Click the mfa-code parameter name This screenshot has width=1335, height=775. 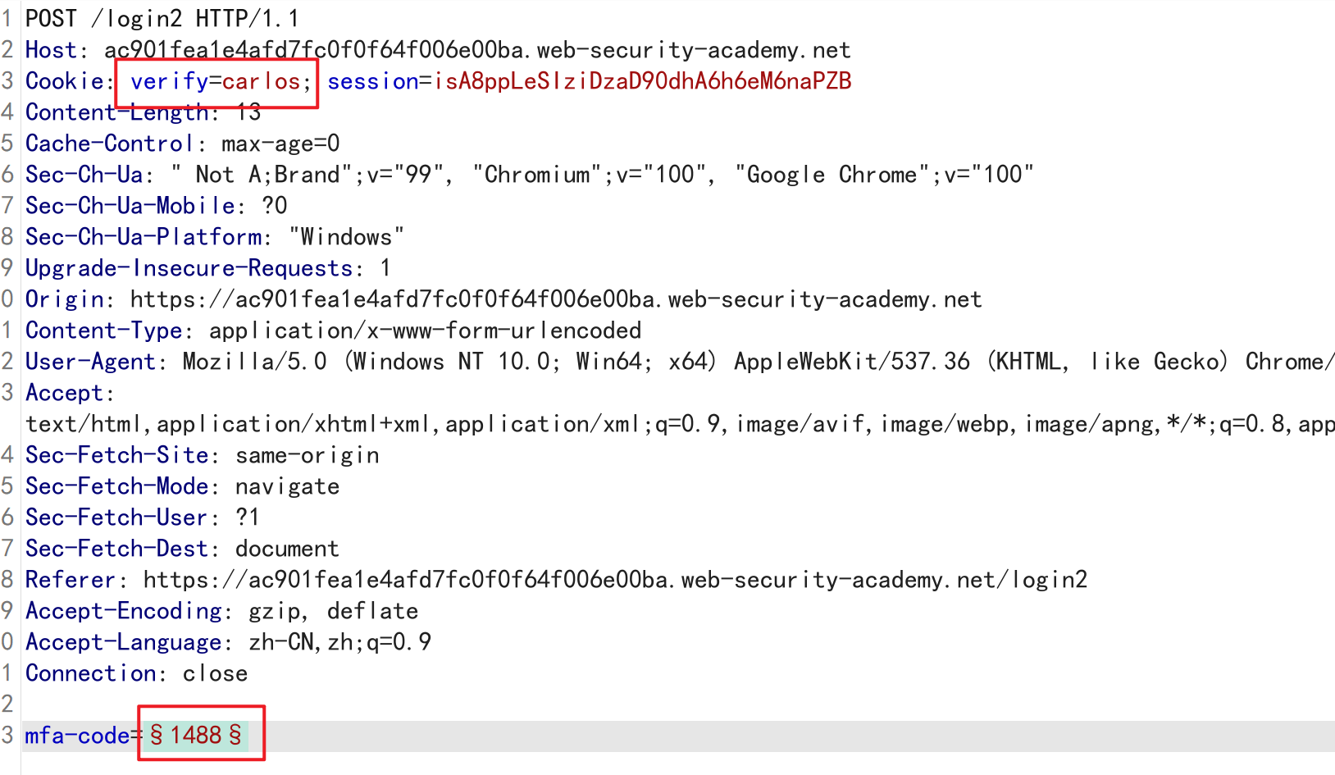(x=77, y=736)
